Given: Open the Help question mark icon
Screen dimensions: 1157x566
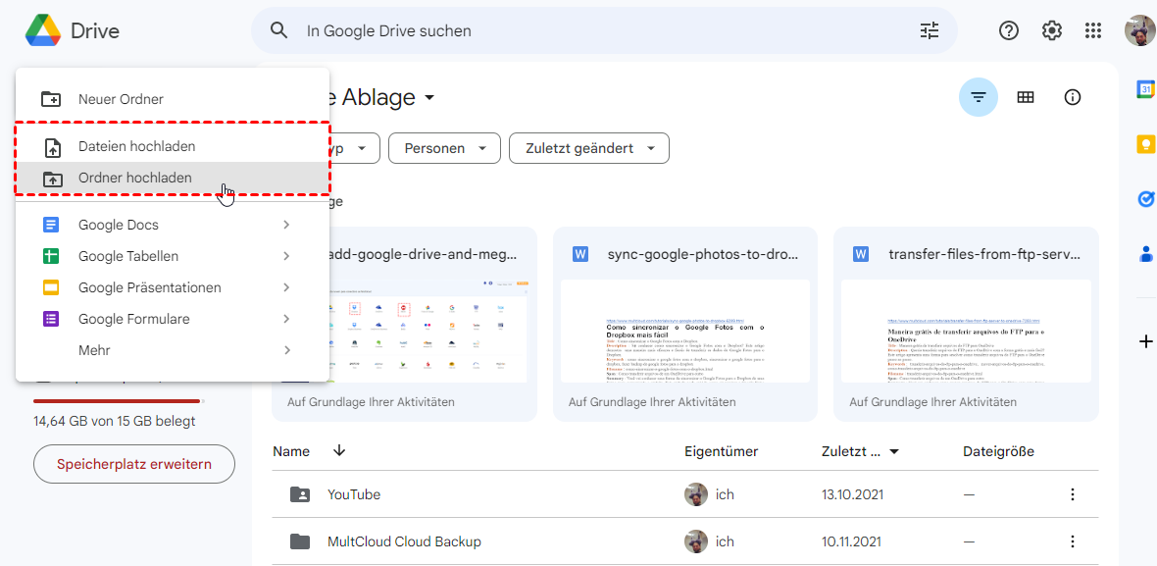Looking at the screenshot, I should (x=1009, y=30).
